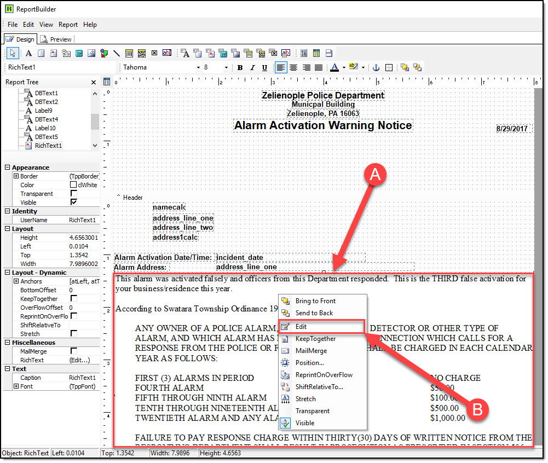Check the KeepTogether property checkbox

pos(74,299)
